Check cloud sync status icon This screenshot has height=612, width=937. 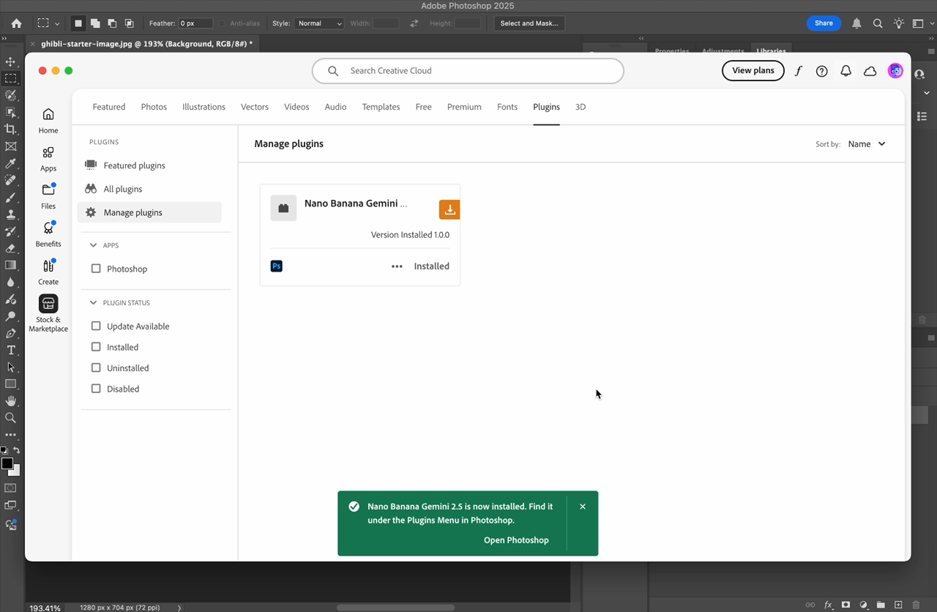coord(870,71)
